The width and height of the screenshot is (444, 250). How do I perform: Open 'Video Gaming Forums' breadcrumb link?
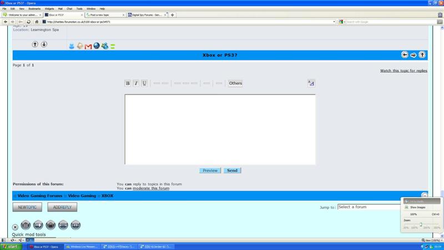click(40, 196)
